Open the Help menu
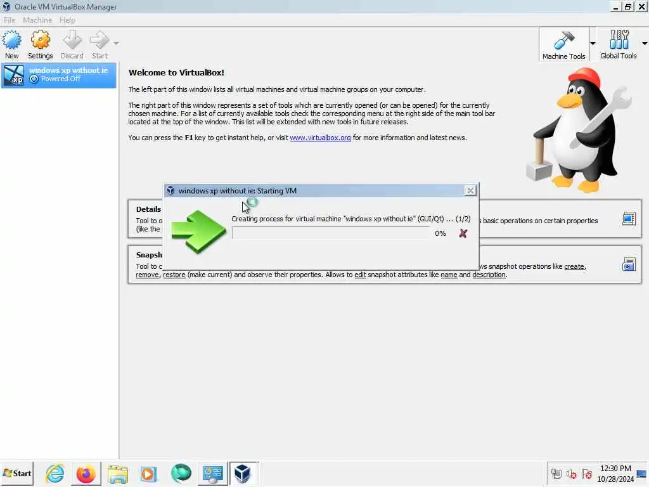 67,20
